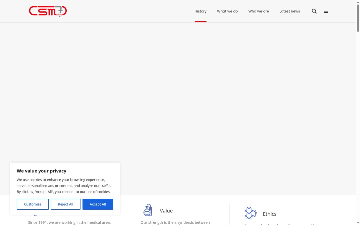The width and height of the screenshot is (360, 225).
Task: Open the search magnifier icon
Action: click(x=314, y=11)
